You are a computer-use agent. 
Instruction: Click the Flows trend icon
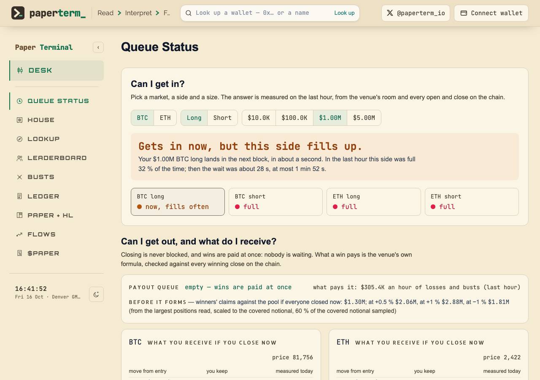click(19, 234)
